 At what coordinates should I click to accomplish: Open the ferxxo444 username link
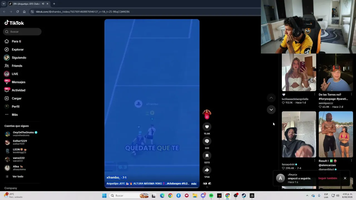pos(288,164)
